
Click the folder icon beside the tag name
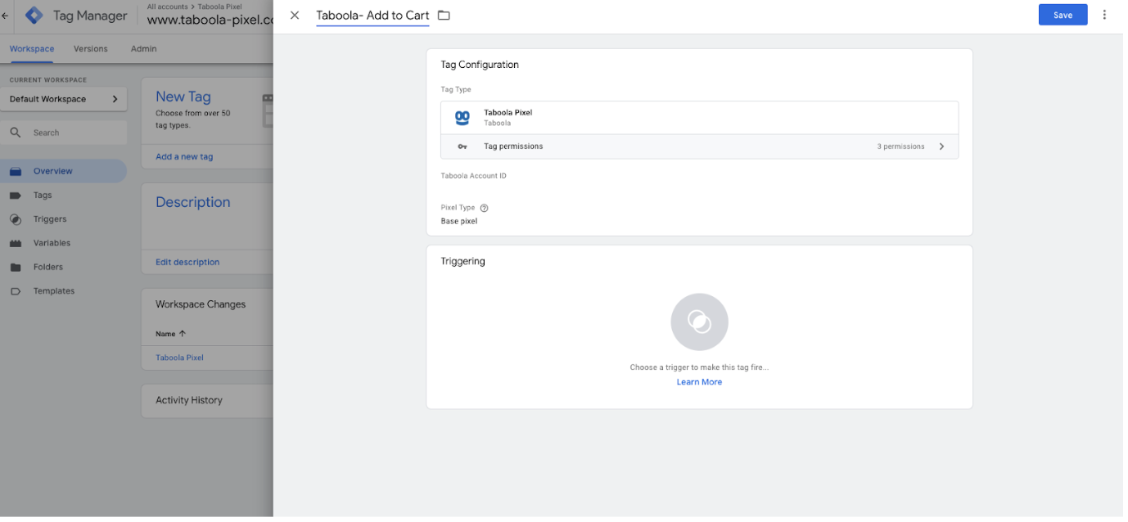444,15
